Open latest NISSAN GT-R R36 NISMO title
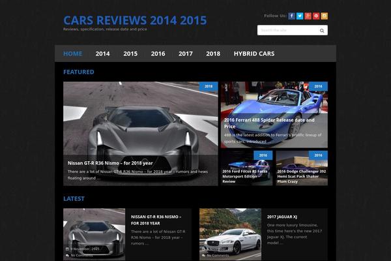Screen dimensions: 391x261 [x=156, y=220]
